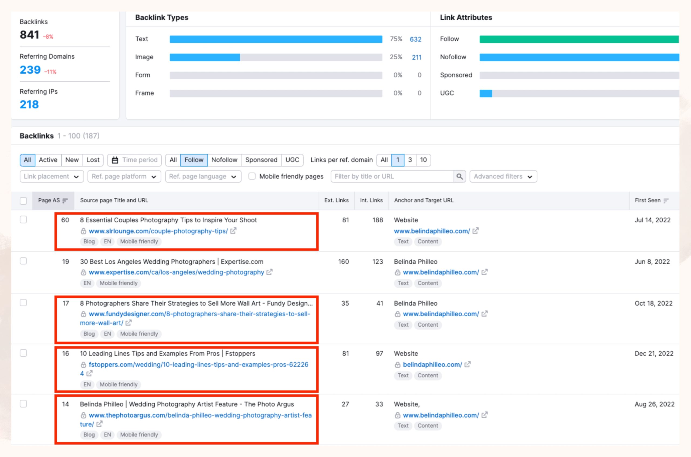Click the Int. Links column header
The height and width of the screenshot is (457, 691).
(x=371, y=201)
